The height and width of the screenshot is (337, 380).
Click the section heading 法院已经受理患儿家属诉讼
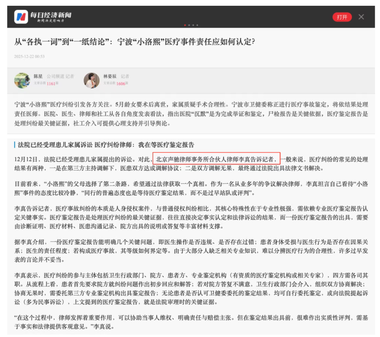(x=106, y=145)
